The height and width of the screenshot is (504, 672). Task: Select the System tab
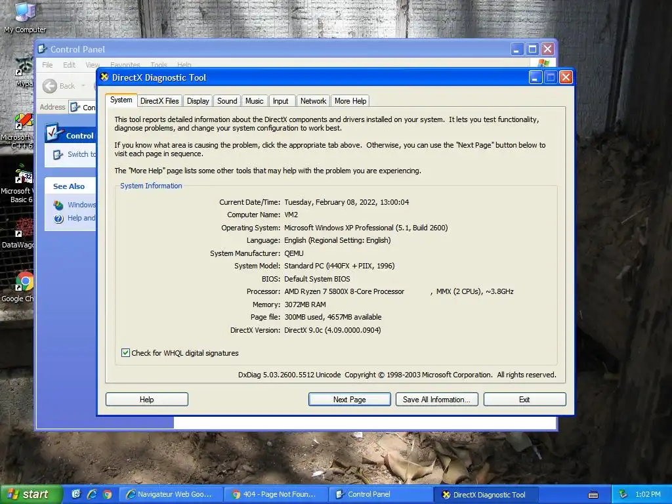pos(121,100)
